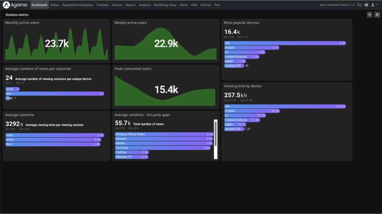Click the window panel icon in header

click(366, 5)
